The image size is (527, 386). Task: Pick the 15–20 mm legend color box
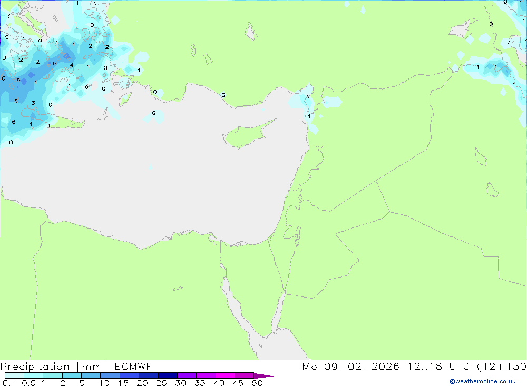(x=130, y=375)
